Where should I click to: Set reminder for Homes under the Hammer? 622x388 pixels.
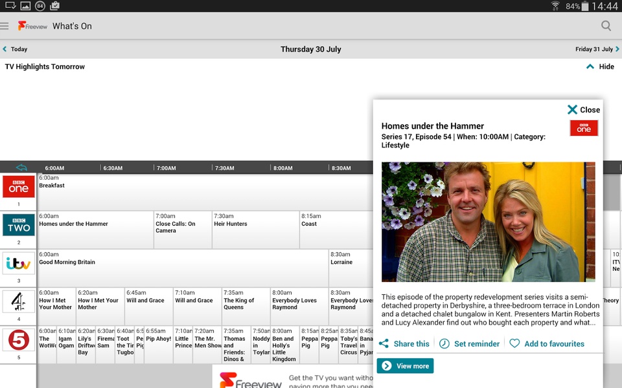470,343
